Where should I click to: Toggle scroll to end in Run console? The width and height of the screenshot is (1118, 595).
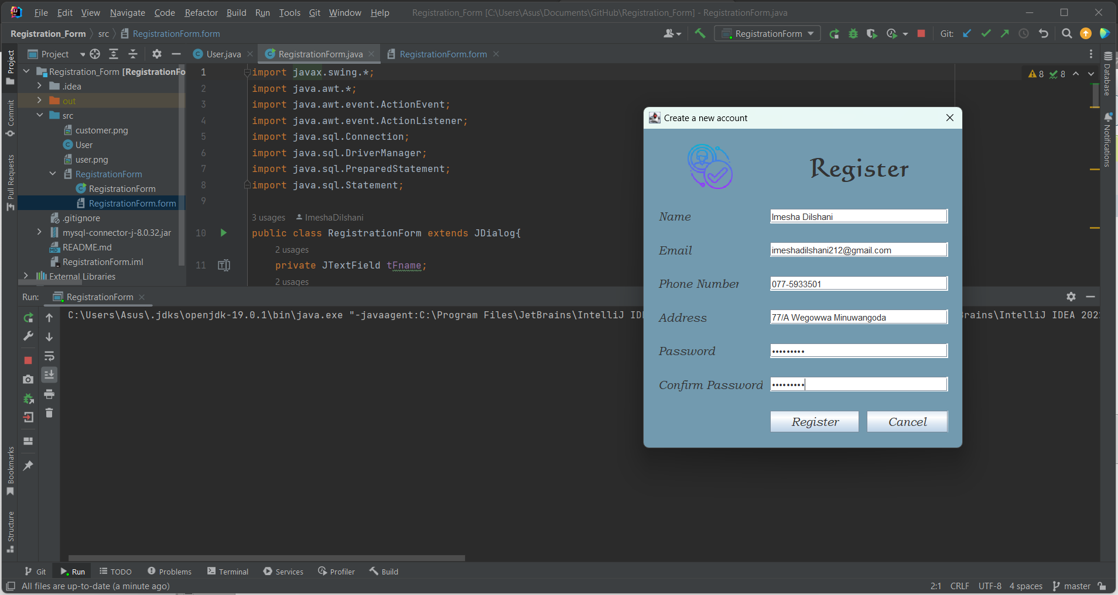(49, 374)
